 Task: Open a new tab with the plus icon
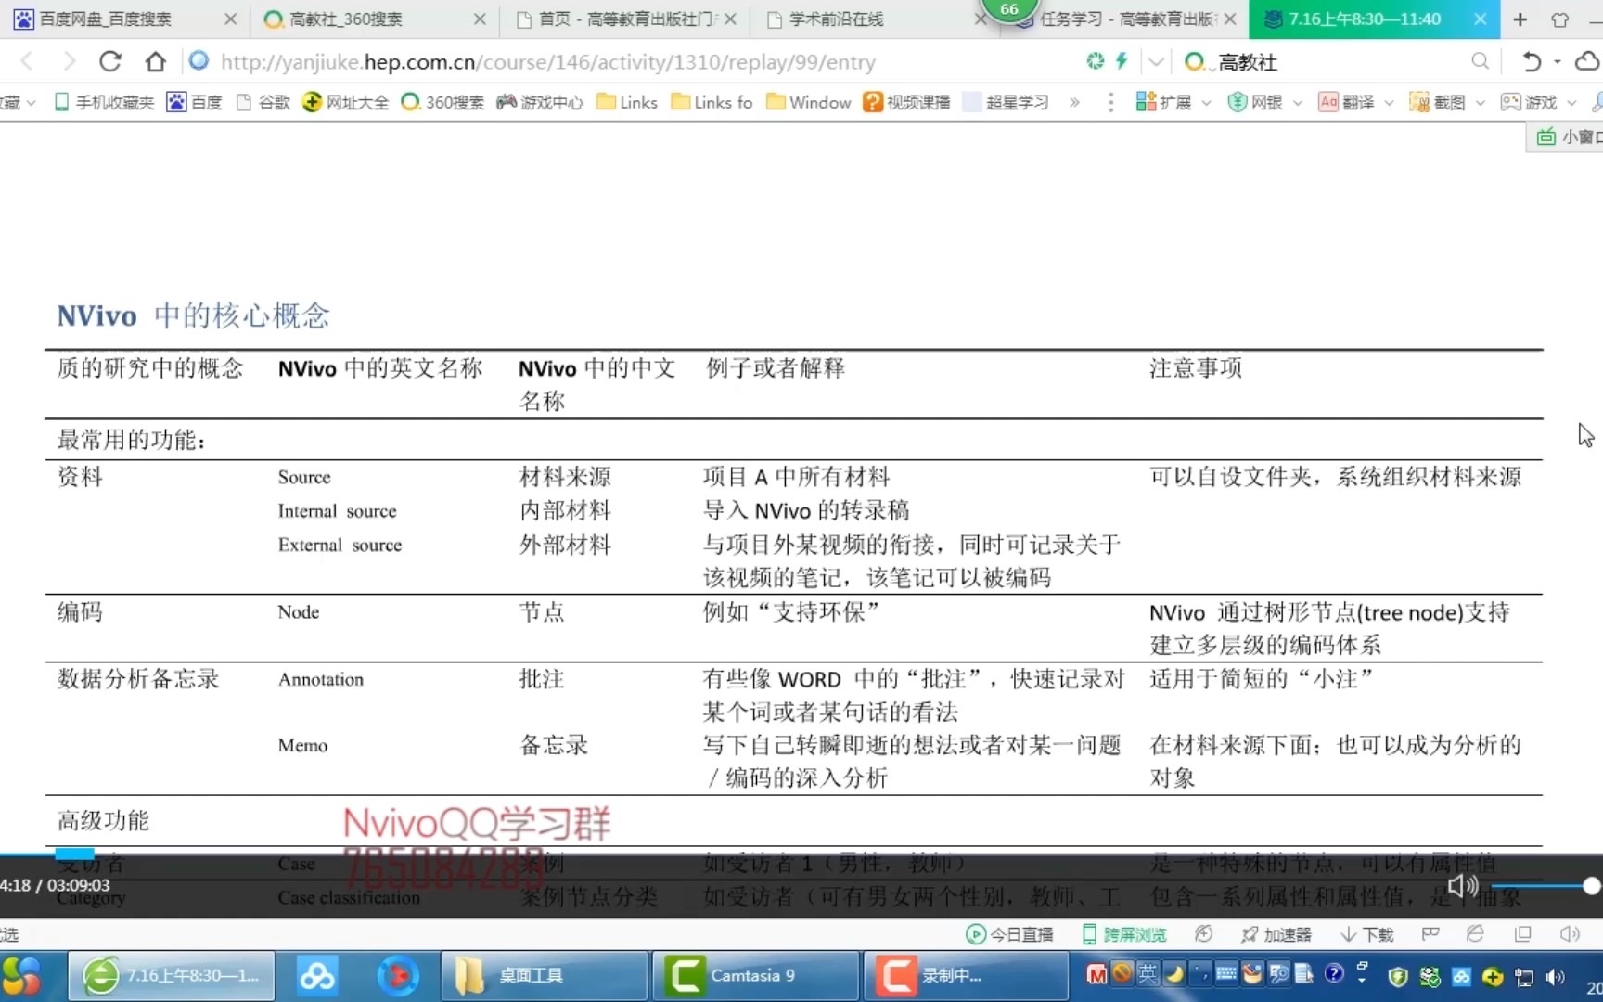pyautogui.click(x=1520, y=19)
